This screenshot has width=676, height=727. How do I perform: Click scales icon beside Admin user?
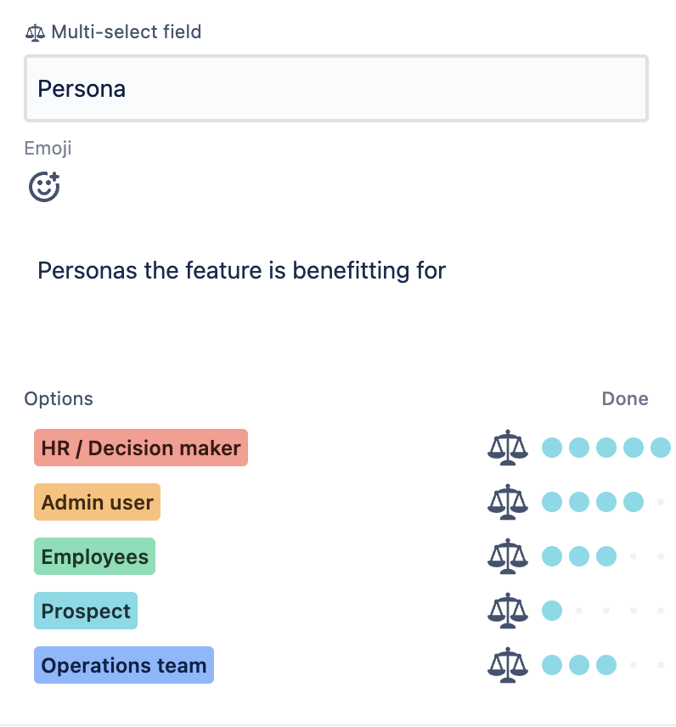tap(507, 502)
